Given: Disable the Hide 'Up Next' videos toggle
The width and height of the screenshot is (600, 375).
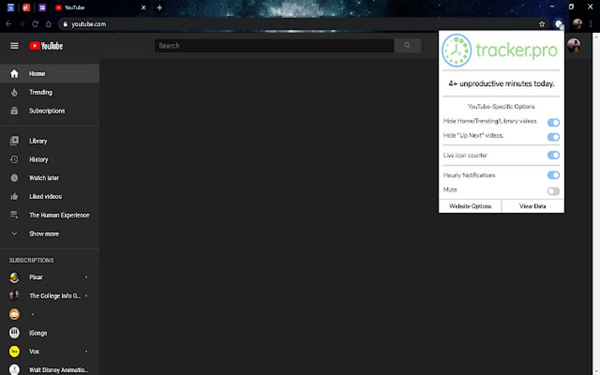Looking at the screenshot, I should click(x=553, y=136).
